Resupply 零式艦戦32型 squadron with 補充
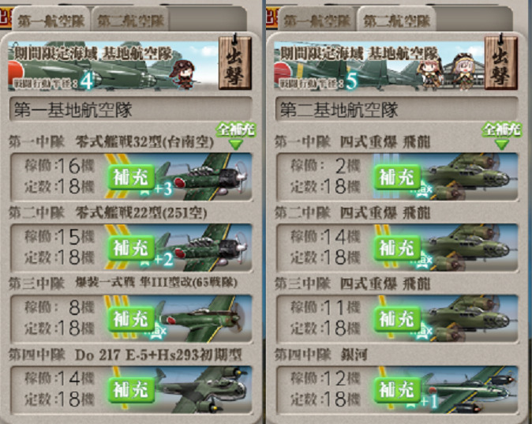 pos(131,177)
